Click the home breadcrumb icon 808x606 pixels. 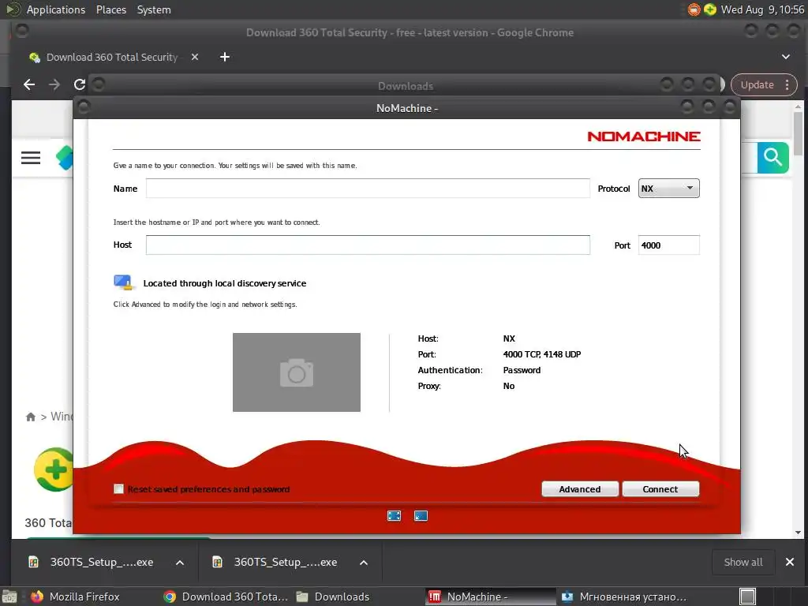(31, 417)
